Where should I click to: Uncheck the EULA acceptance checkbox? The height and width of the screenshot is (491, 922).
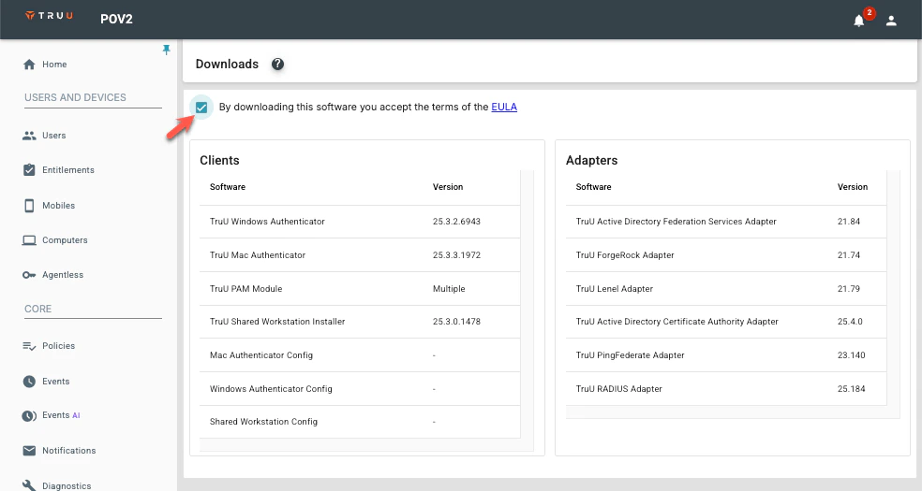point(201,108)
